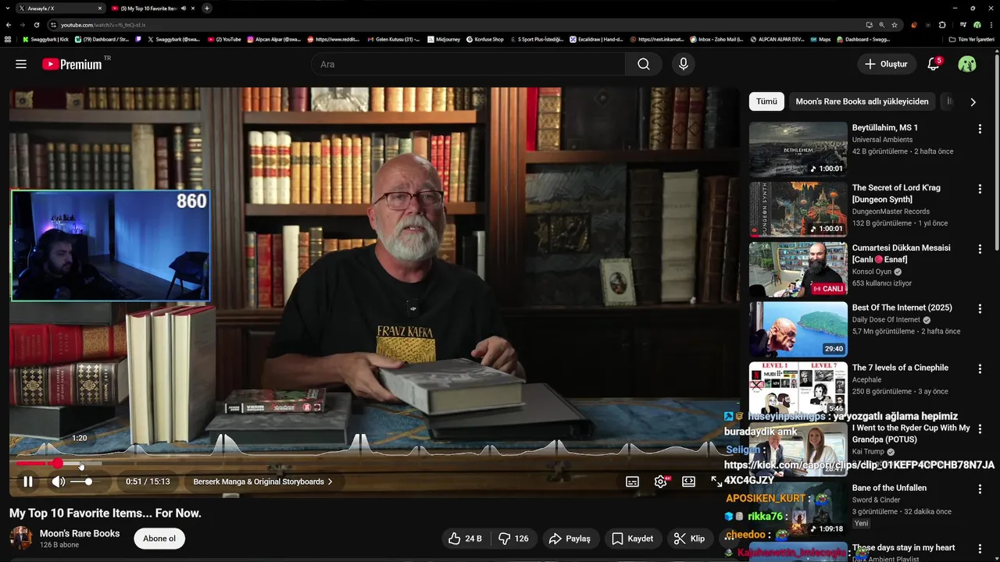Toggle subtitles/captions on the player
Image resolution: width=1000 pixels, height=562 pixels.
click(x=633, y=482)
